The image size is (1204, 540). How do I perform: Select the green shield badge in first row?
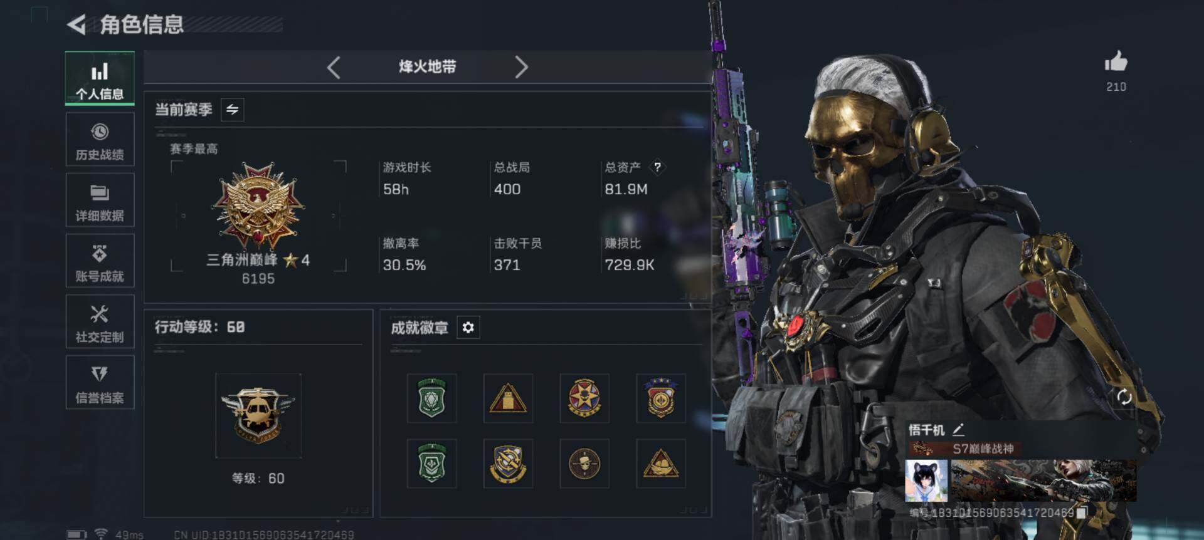pyautogui.click(x=432, y=398)
